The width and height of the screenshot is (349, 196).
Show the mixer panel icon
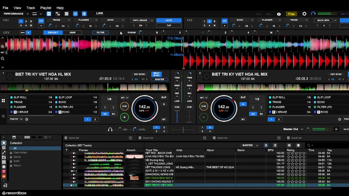click(x=76, y=14)
